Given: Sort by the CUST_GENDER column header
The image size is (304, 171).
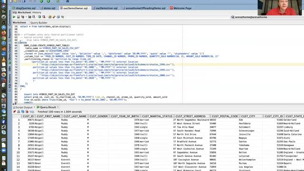Looking at the screenshot, I should 99,116.
